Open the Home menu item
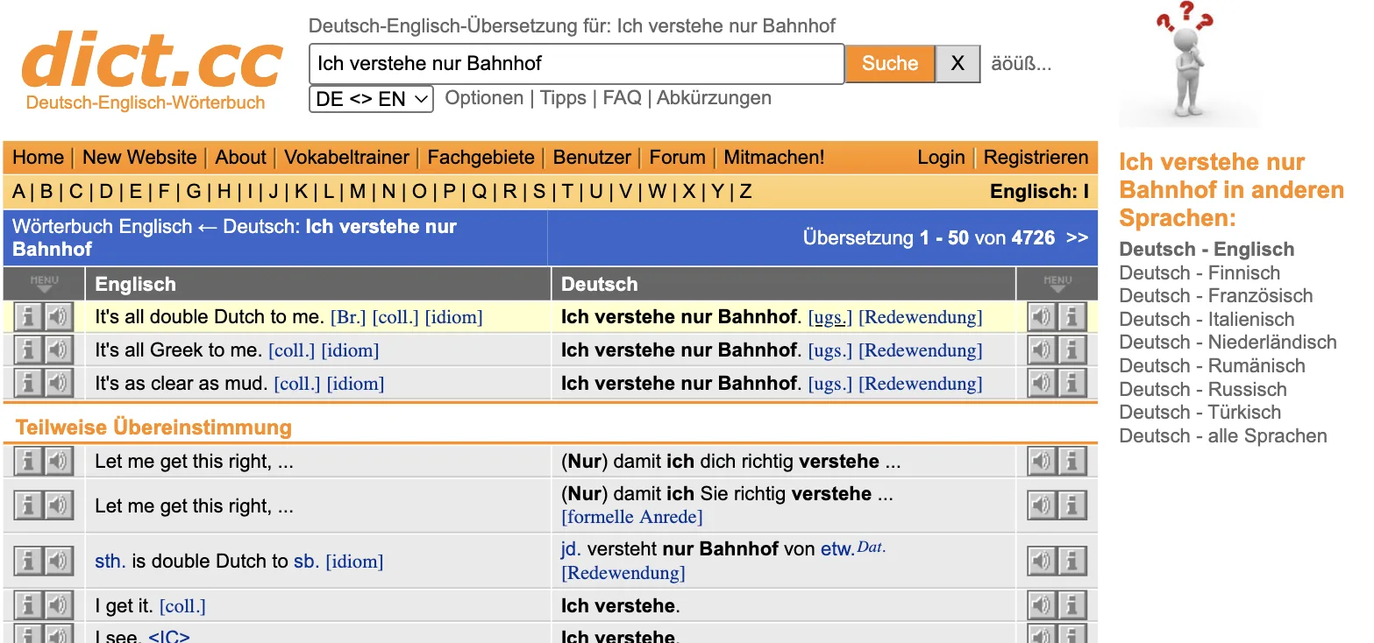This screenshot has height=643, width=1374. click(38, 158)
